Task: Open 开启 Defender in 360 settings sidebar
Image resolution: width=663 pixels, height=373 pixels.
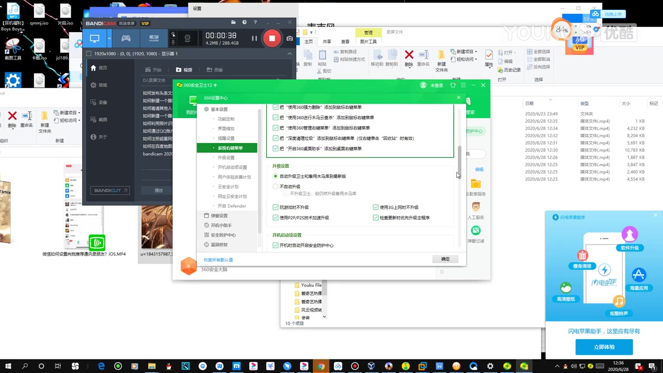Action: (x=232, y=206)
